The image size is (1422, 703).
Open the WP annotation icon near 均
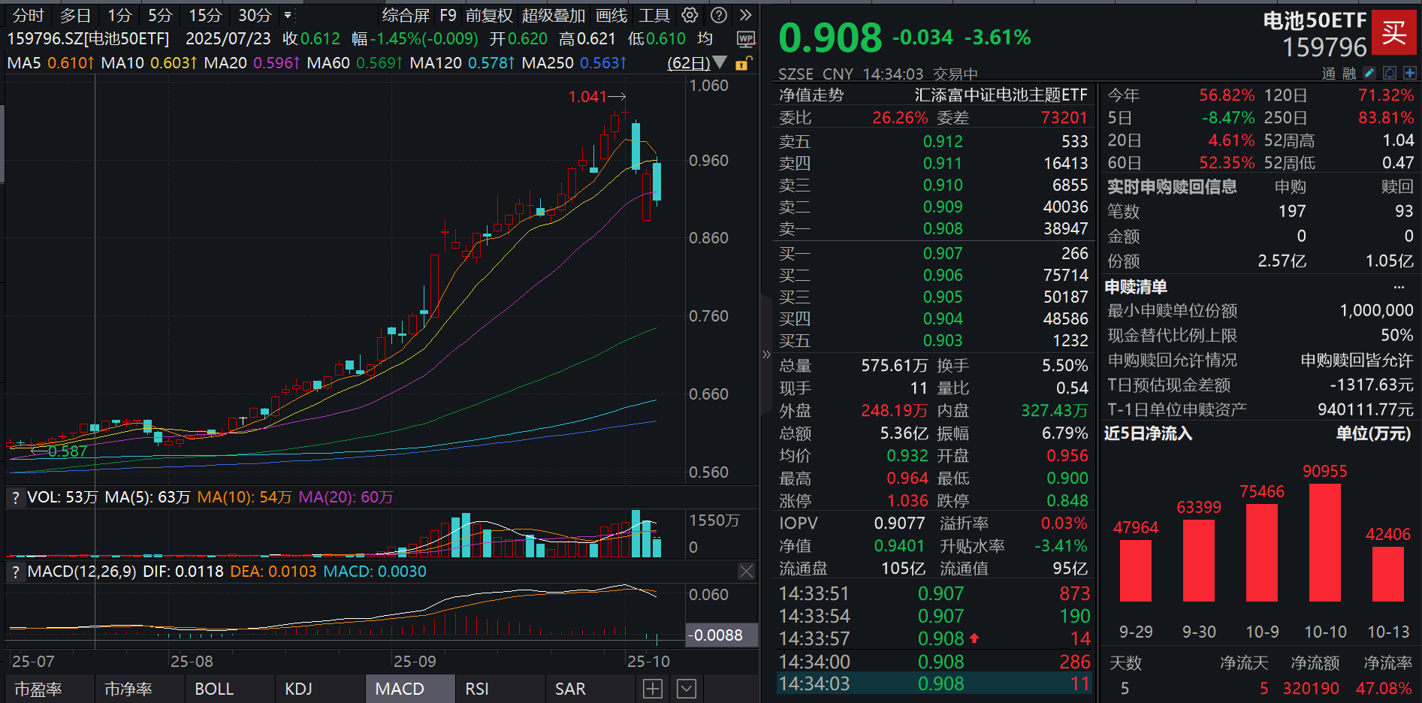pos(745,38)
